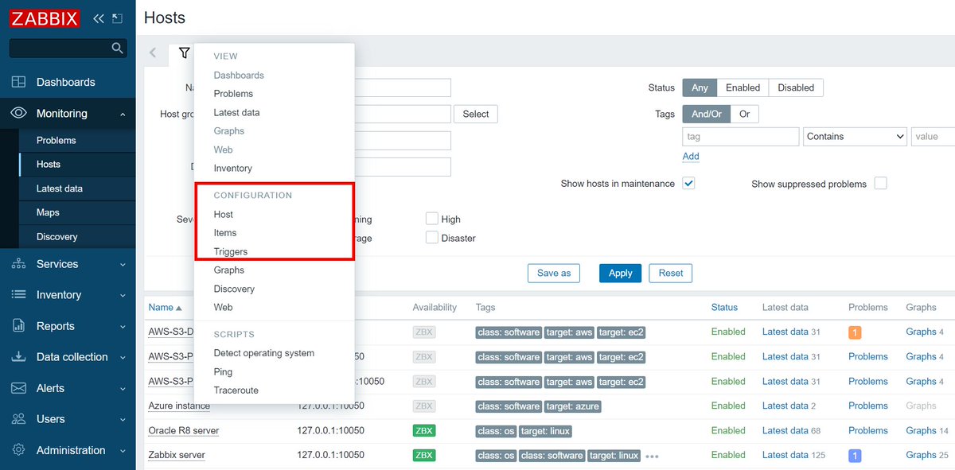Collapse the sidebar using the double-chevron icon
This screenshot has width=955, height=470.
pos(96,17)
